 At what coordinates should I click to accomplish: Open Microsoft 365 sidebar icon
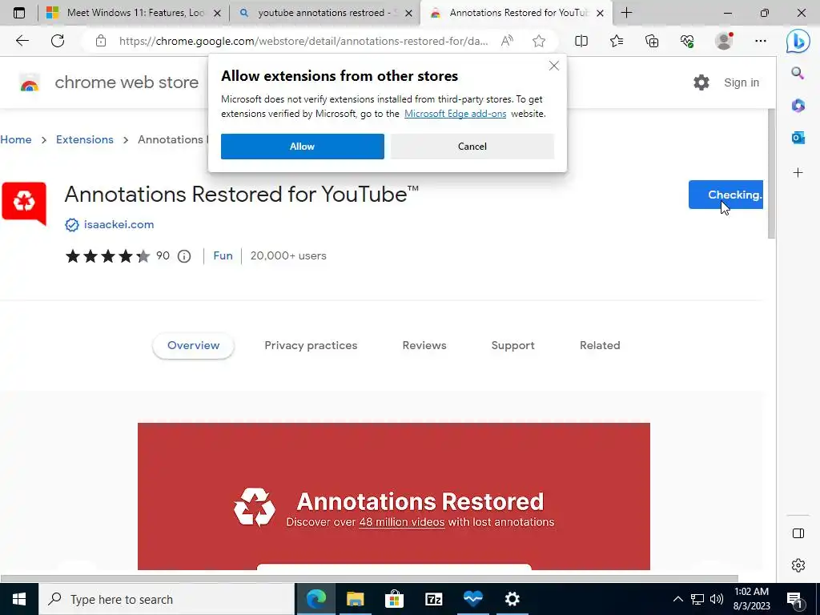click(x=798, y=106)
